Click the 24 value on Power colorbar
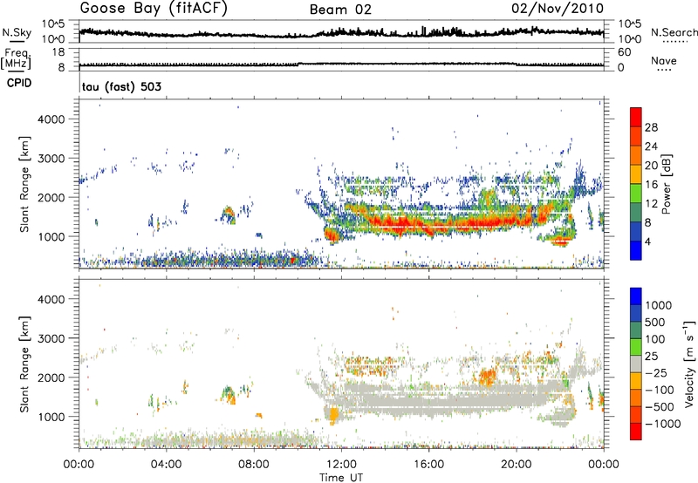Image resolution: width=698 pixels, height=483 pixels. tap(651, 146)
